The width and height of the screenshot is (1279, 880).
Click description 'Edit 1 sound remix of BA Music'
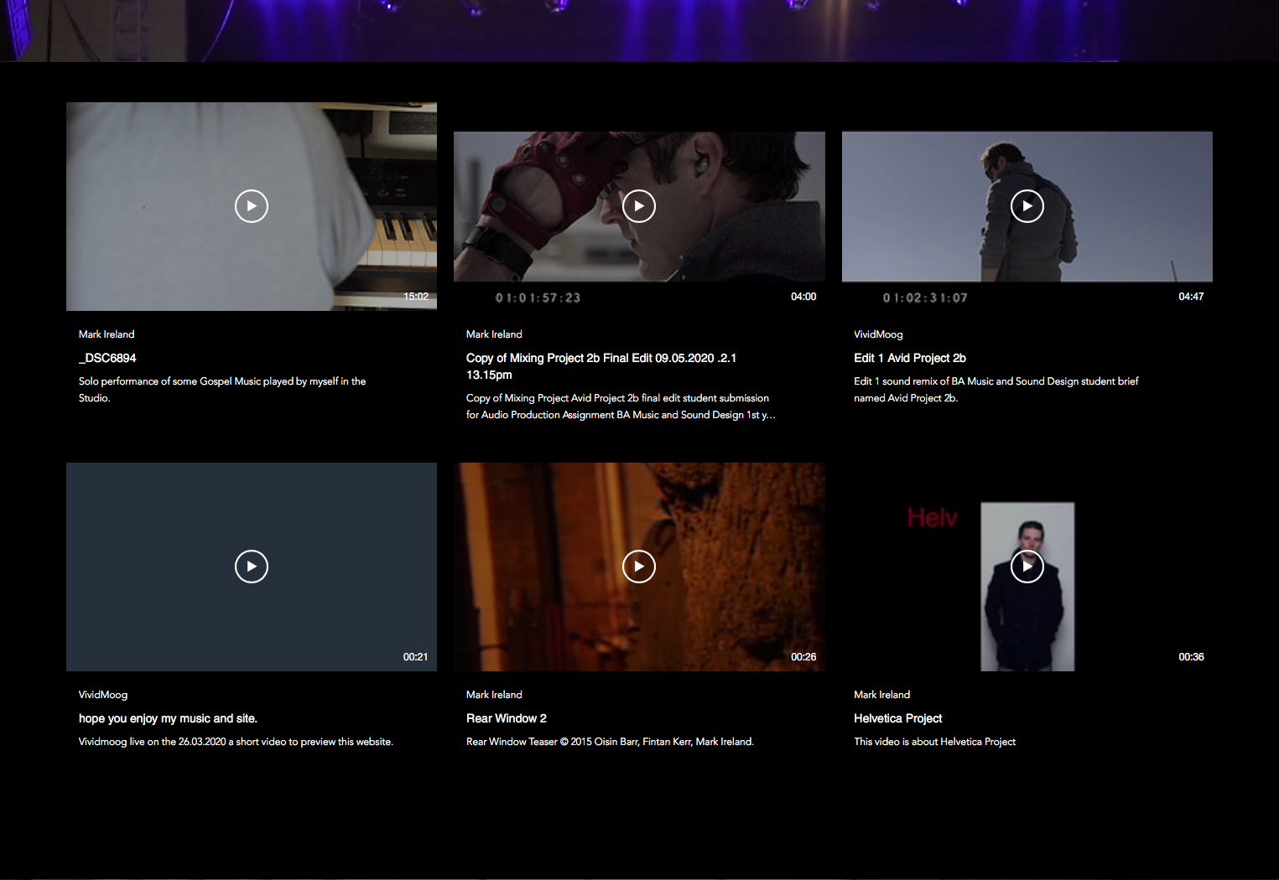(x=996, y=390)
